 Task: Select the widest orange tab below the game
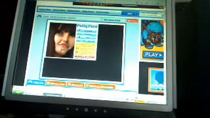[x=100, y=86]
